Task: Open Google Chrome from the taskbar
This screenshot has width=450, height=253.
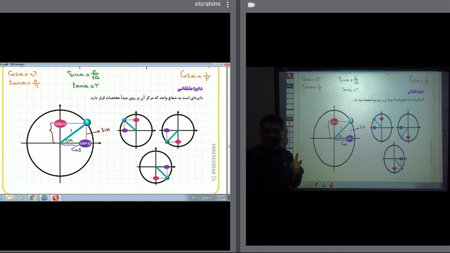Action: (32, 198)
